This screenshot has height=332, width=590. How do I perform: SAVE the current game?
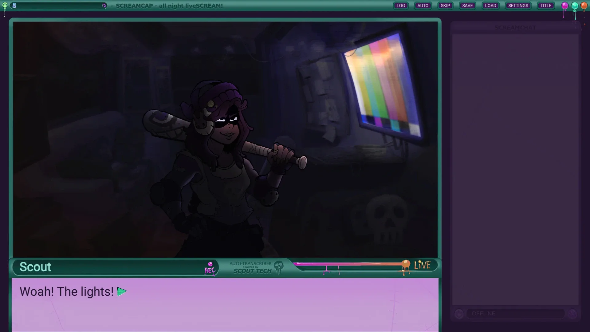467,6
